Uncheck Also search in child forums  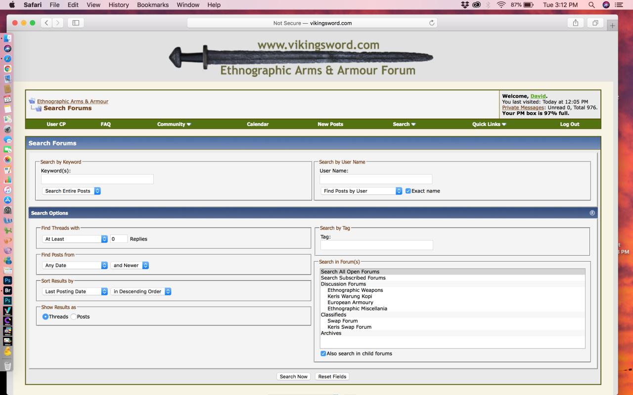(x=323, y=354)
